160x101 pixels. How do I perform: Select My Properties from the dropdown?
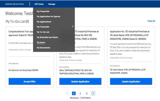click(43, 11)
